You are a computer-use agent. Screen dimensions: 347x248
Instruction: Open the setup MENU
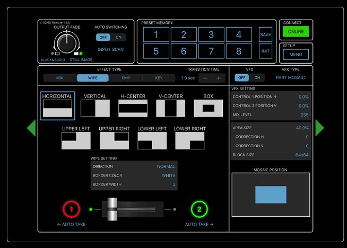296,55
